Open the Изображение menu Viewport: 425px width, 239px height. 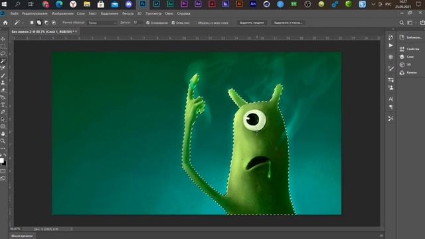62,13
